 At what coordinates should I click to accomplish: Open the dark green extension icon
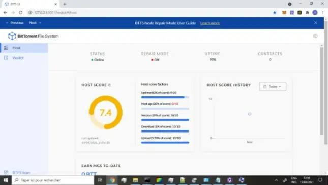pos(300,13)
